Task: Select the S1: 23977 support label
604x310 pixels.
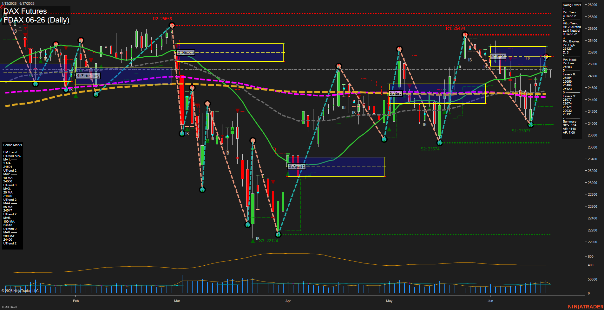Action: click(x=521, y=131)
